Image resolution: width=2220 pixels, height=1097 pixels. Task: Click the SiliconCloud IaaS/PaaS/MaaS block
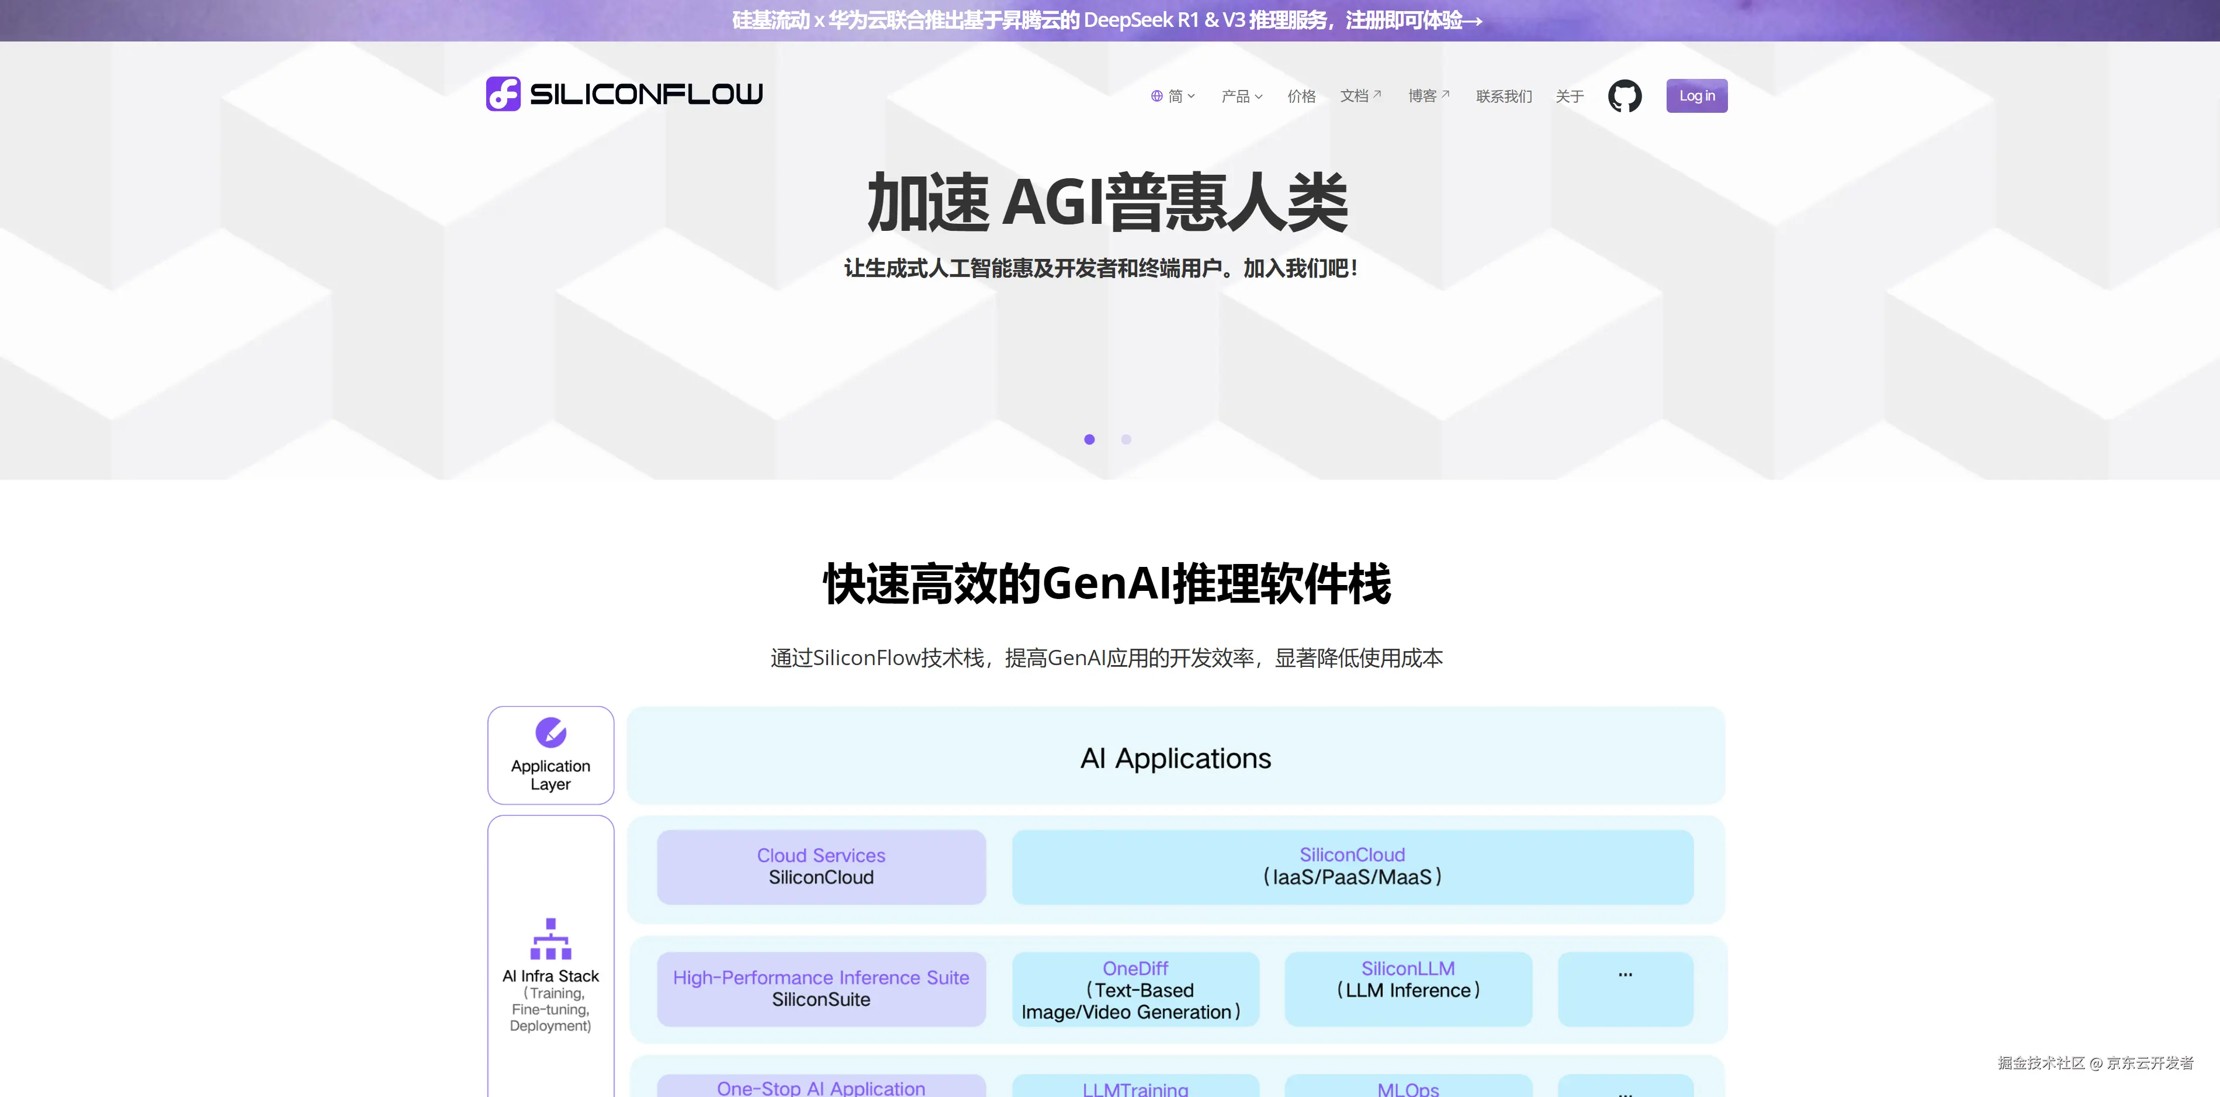(x=1352, y=867)
